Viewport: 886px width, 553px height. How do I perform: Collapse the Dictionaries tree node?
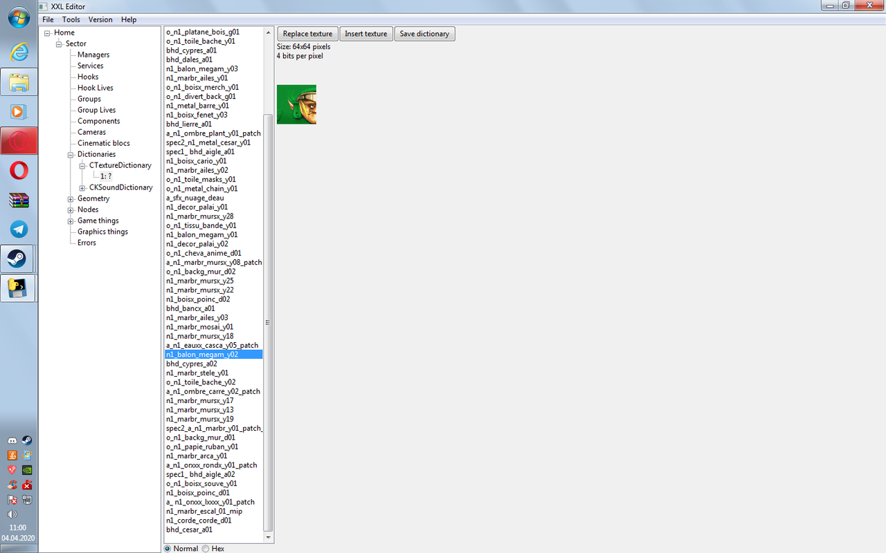71,154
